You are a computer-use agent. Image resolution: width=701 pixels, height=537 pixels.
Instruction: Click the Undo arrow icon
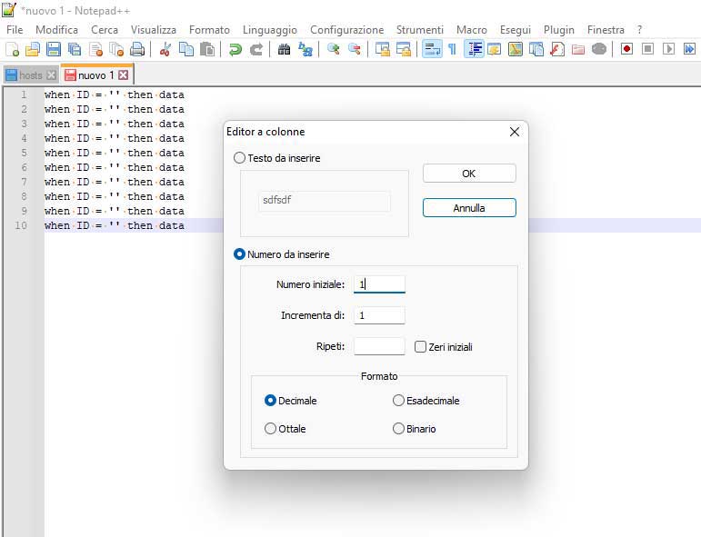(x=235, y=49)
